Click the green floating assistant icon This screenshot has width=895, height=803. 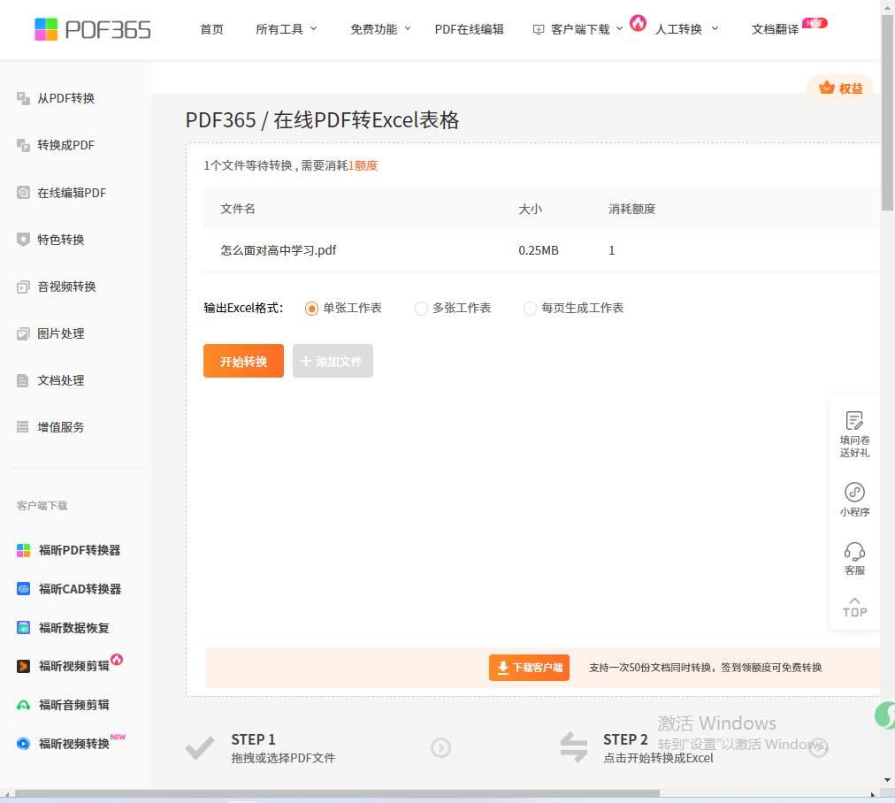[x=884, y=715]
